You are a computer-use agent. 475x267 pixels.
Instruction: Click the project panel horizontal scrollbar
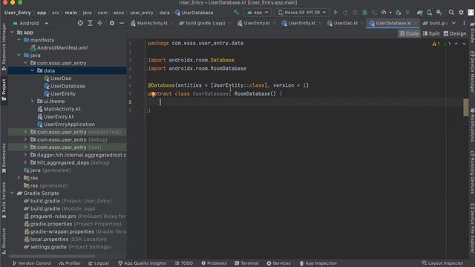point(52,256)
